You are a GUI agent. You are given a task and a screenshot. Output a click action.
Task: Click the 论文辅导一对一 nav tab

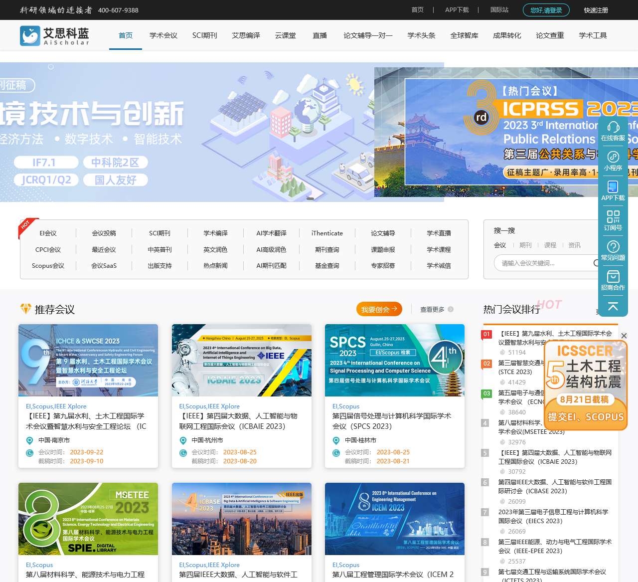368,35
